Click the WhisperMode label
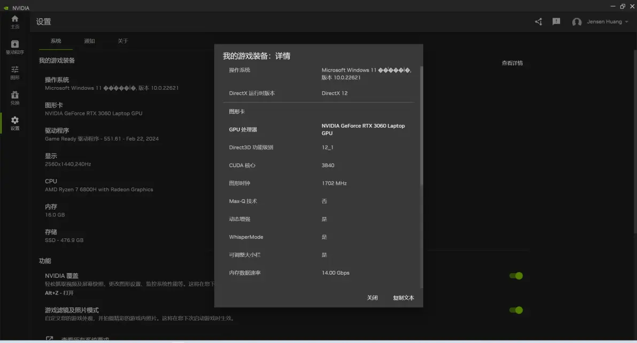This screenshot has height=343, width=637. coord(246,237)
